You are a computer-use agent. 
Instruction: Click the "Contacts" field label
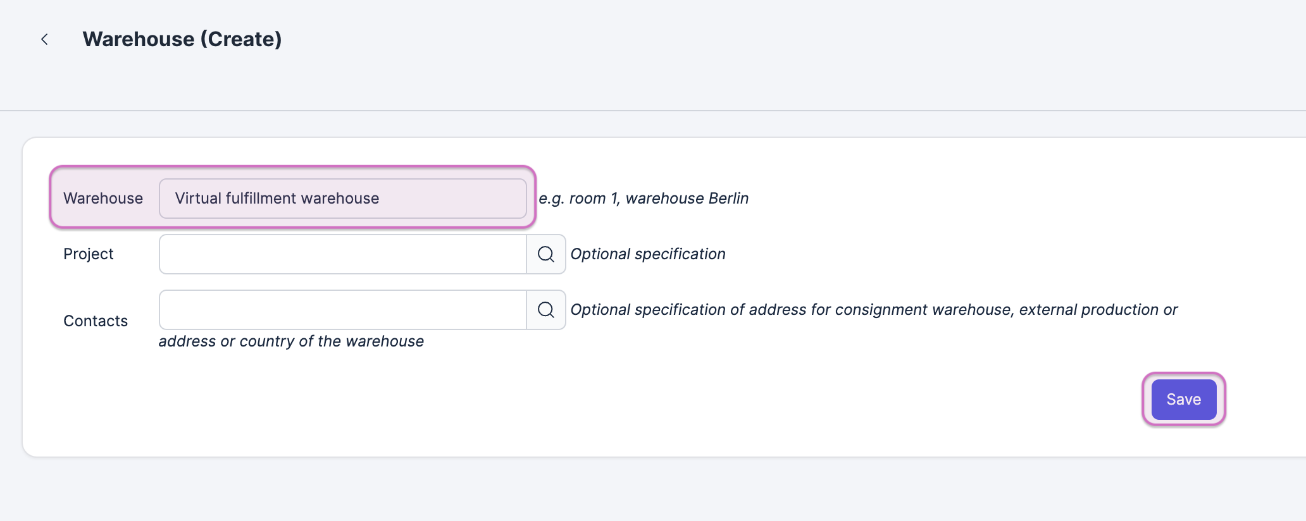[x=96, y=321]
